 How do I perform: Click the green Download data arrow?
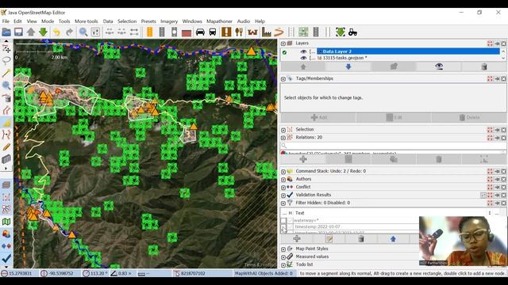point(43,32)
